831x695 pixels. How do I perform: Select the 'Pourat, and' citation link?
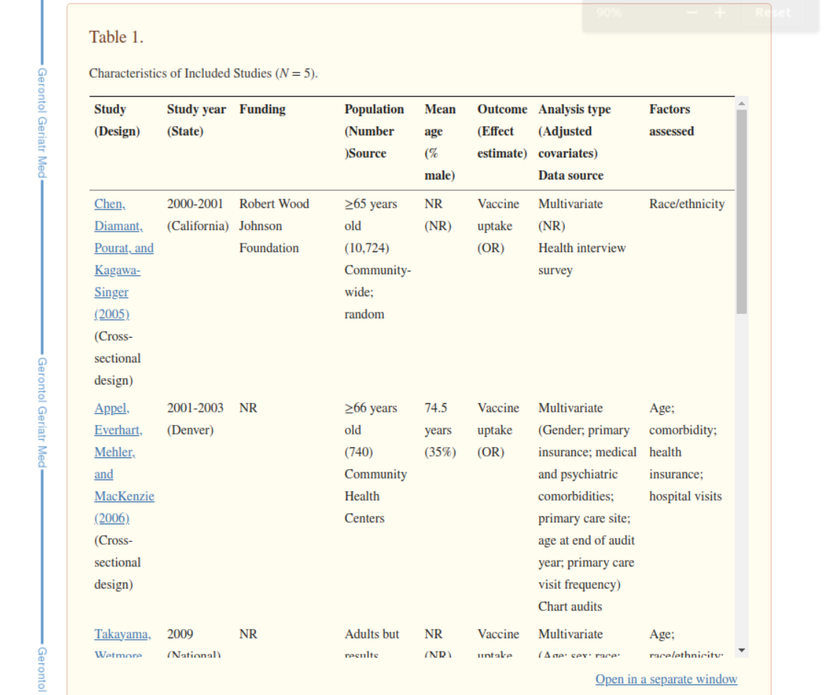click(124, 248)
